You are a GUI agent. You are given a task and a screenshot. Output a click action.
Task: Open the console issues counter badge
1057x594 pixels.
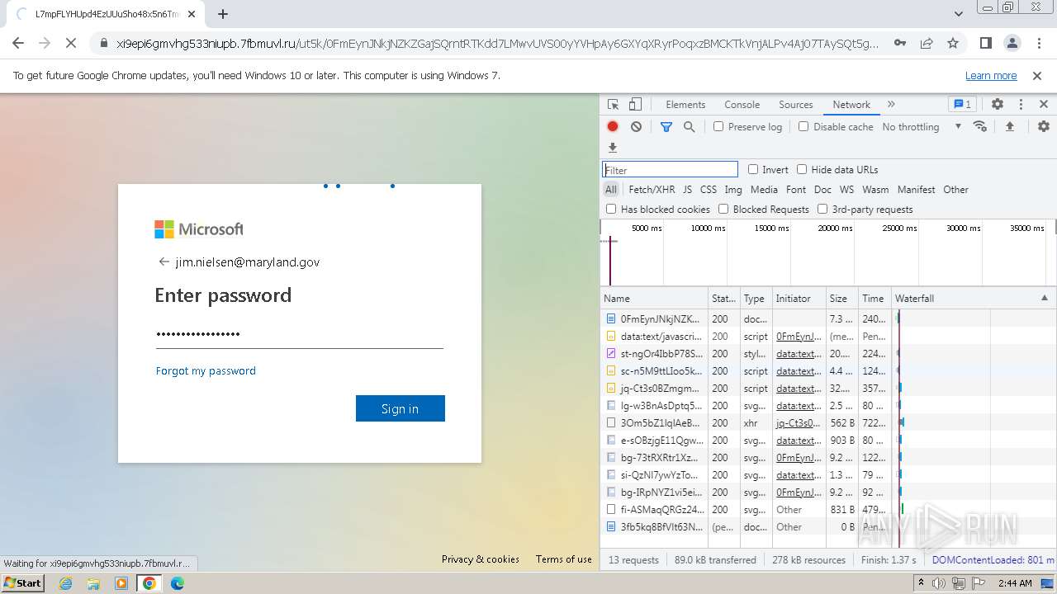(962, 105)
